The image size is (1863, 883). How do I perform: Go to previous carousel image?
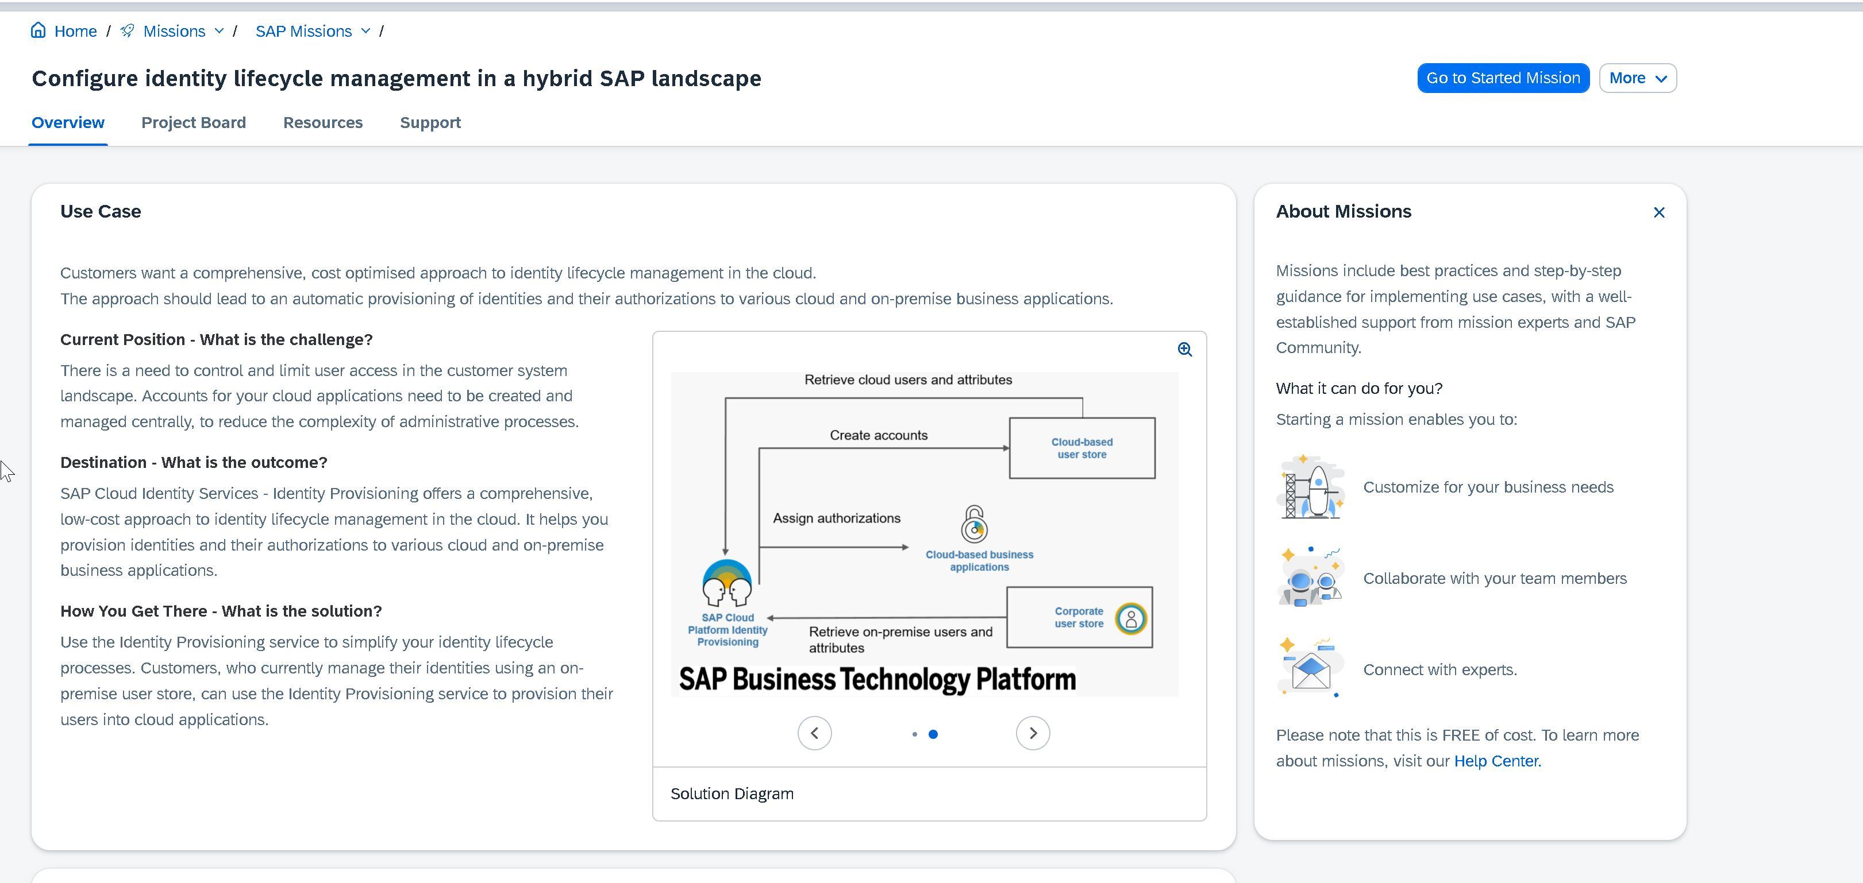pyautogui.click(x=814, y=733)
